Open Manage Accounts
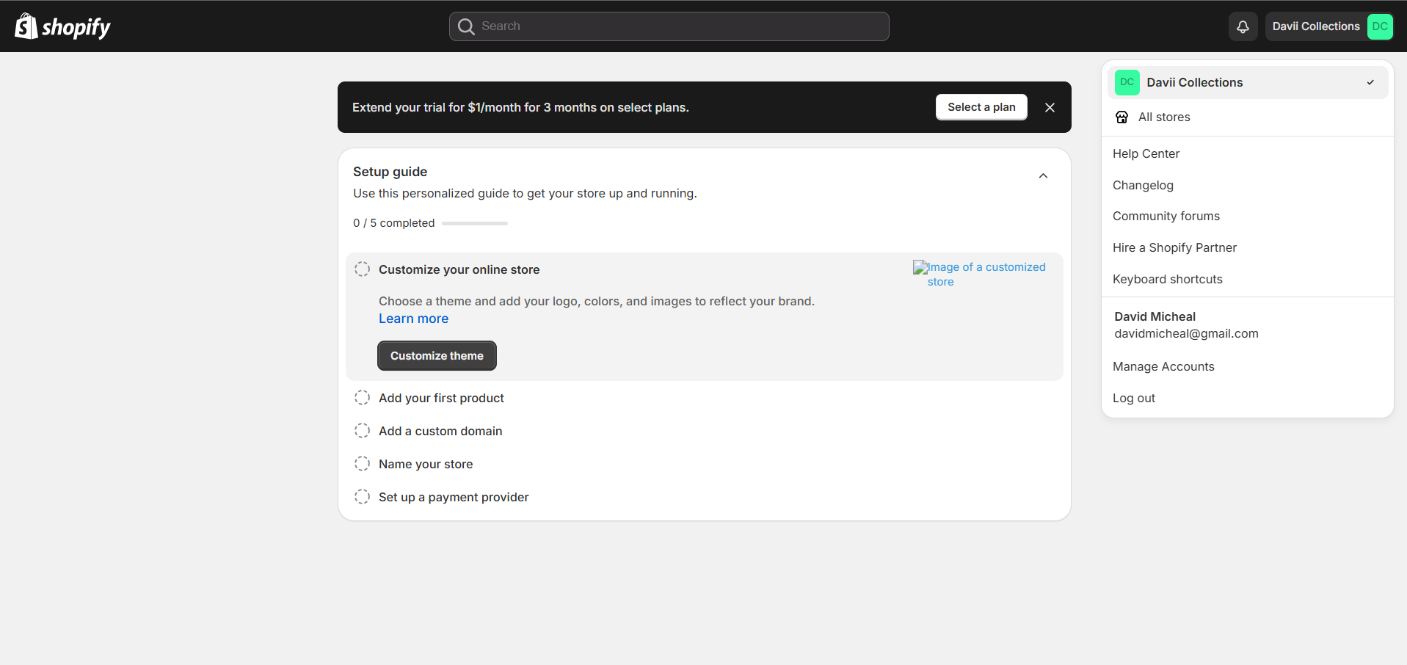Screen dimensions: 1407x665 (x=1163, y=366)
